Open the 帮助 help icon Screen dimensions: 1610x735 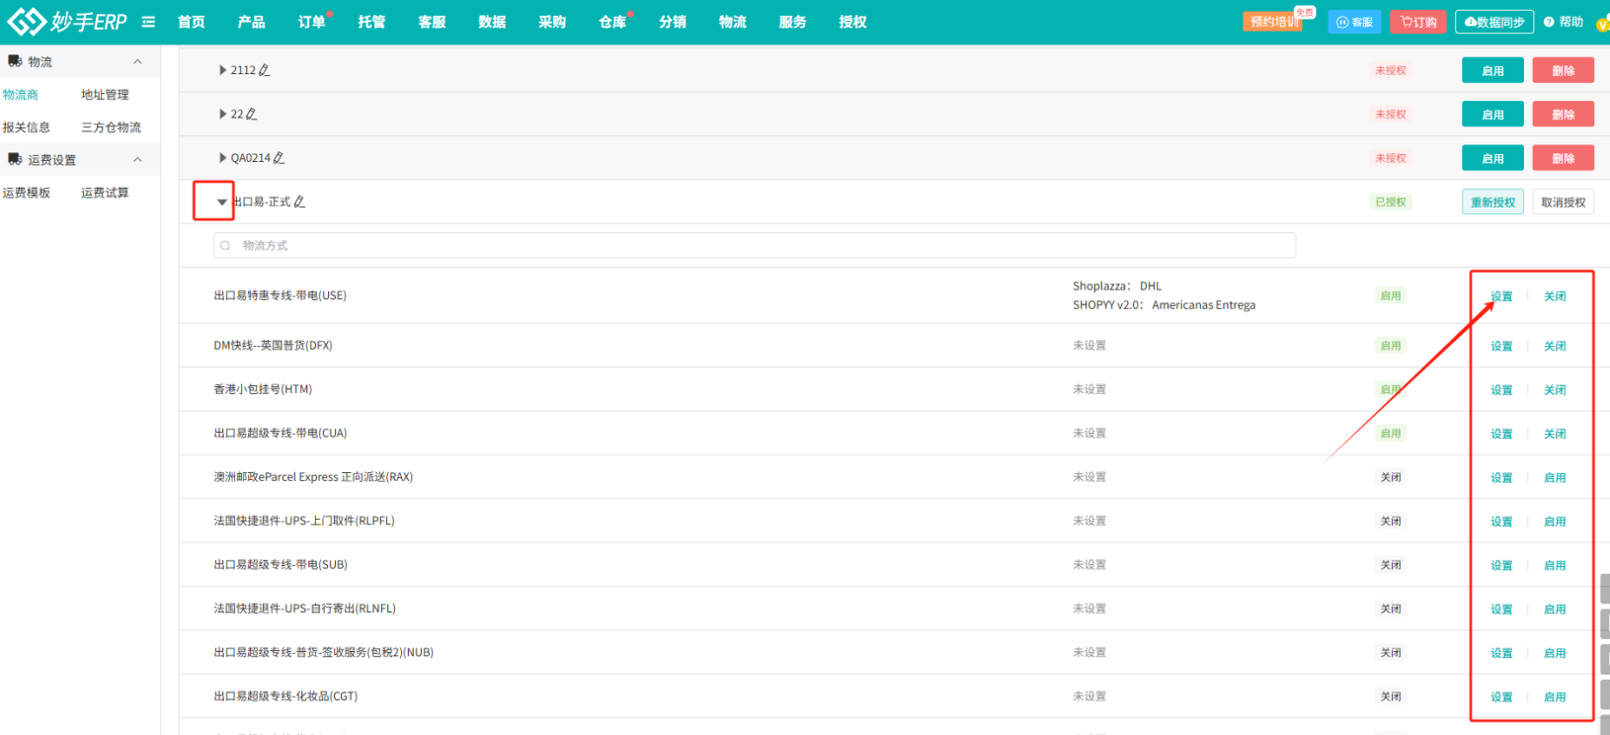(x=1563, y=22)
